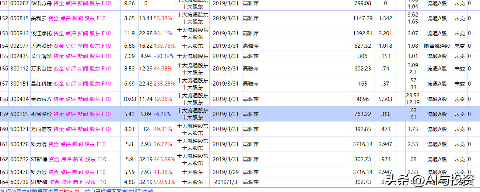Click share type 限售流通股
The image size is (480, 192).
tap(437, 46)
